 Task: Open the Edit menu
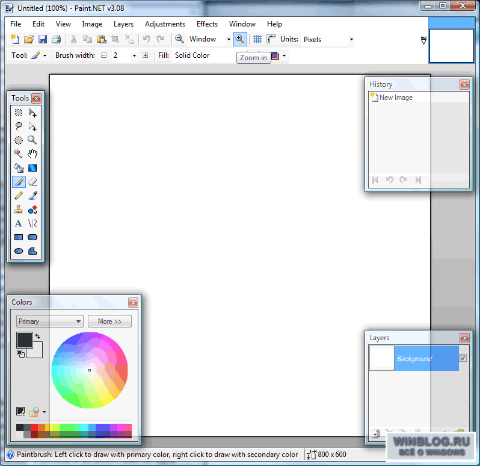coord(38,24)
